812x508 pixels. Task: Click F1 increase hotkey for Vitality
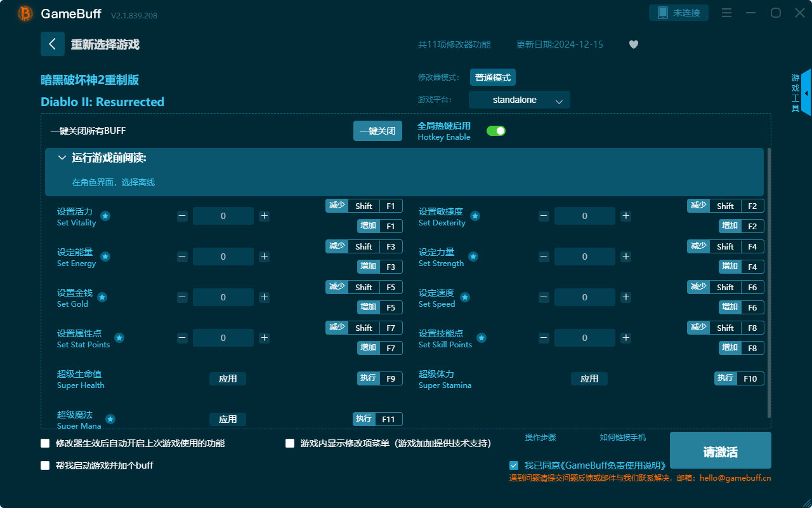(380, 226)
